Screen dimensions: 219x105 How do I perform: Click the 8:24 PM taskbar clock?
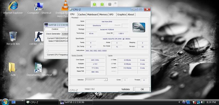pos(211,102)
